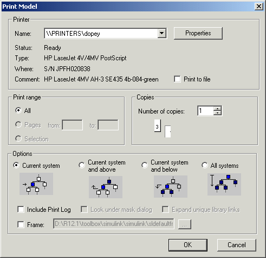The width and height of the screenshot is (266, 258).
Task: Toggle the Frame checkbox
Action: 21,225
